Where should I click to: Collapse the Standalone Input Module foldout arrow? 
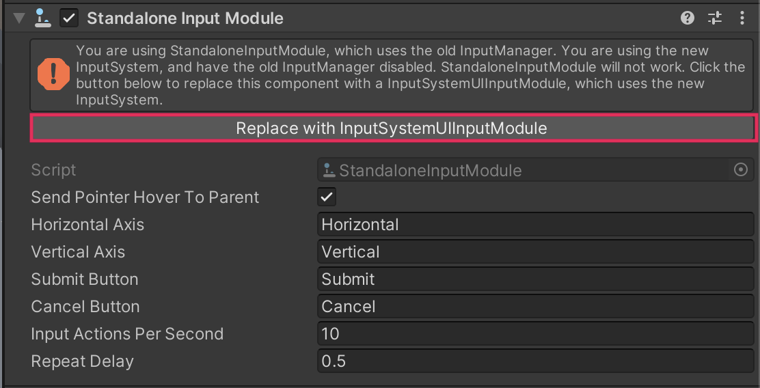point(19,18)
